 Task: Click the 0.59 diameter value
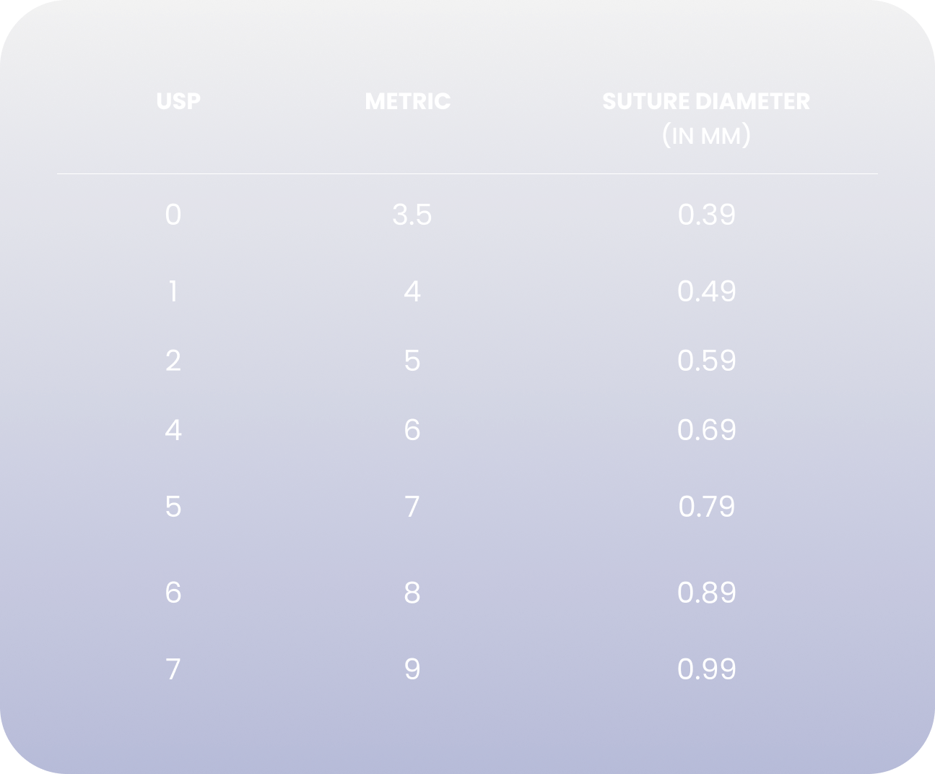pos(706,361)
